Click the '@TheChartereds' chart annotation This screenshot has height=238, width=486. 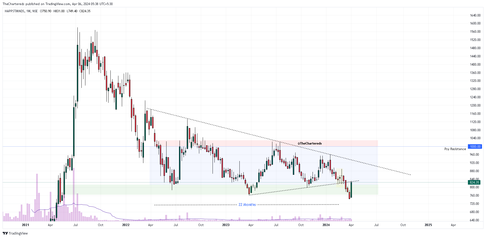pyautogui.click(x=310, y=143)
